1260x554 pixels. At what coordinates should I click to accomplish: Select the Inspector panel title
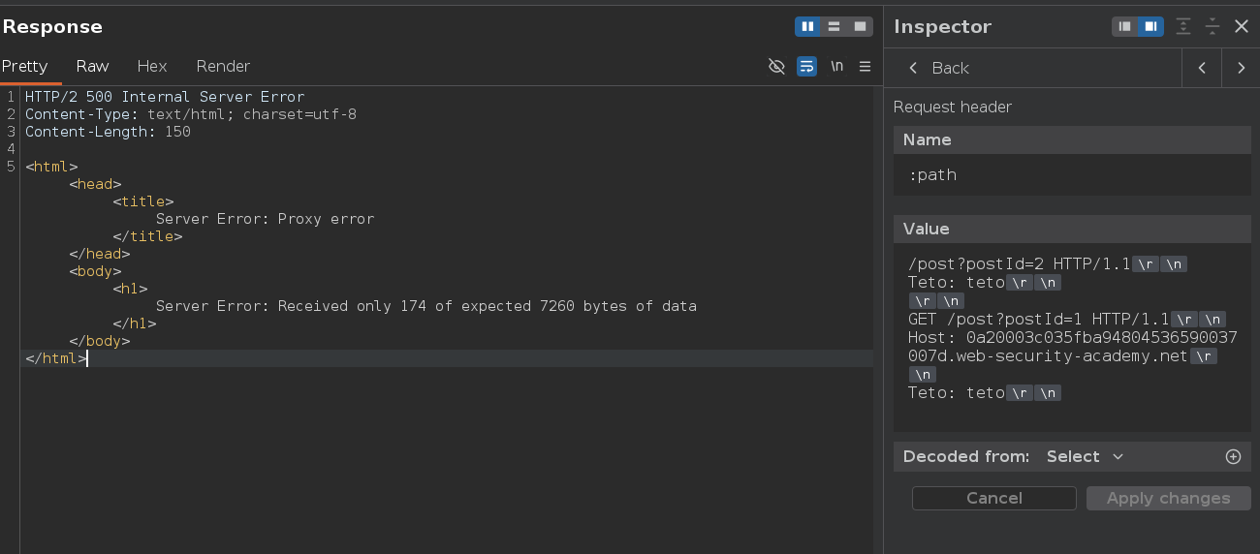(x=942, y=26)
